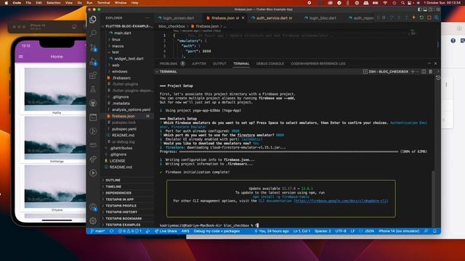The image size is (465, 261).
Task: Open the Extensions view icon
Action: tap(93, 75)
